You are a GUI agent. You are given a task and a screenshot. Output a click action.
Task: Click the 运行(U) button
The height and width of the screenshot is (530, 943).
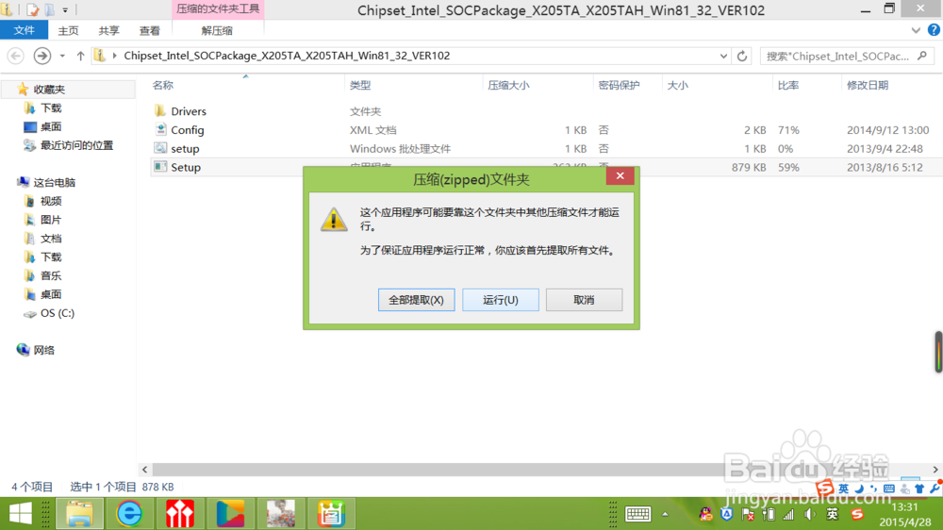(x=501, y=300)
